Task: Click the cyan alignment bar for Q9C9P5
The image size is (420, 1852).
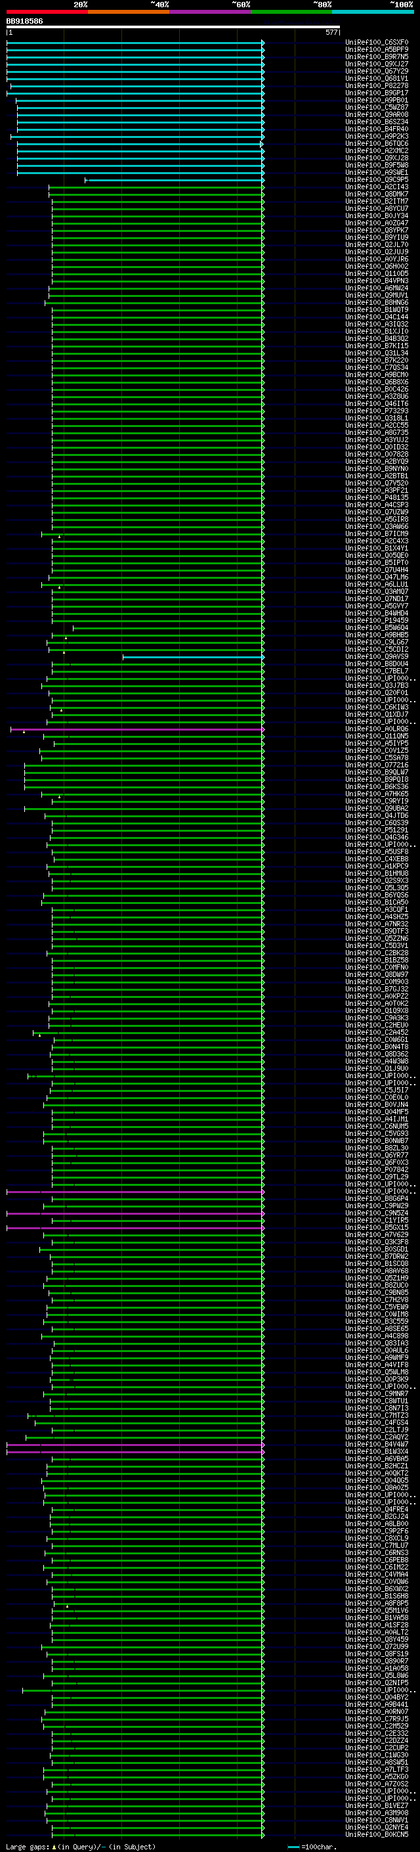Action: [175, 180]
